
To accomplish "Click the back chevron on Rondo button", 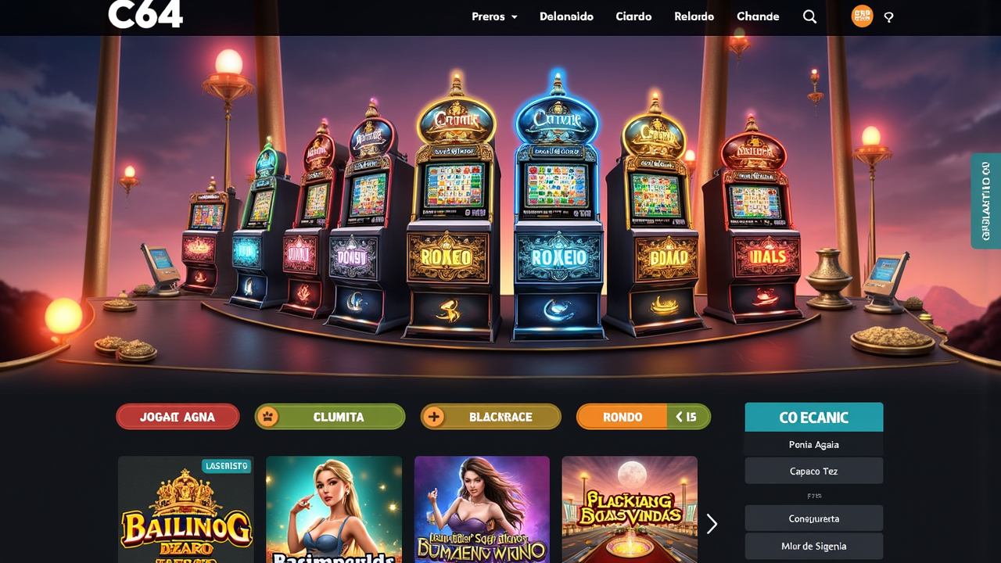I will click(x=679, y=417).
